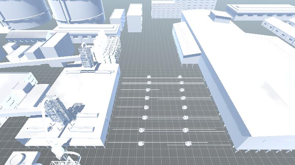Viewport: 295px width, 165px height.
Task: Select second-from-bottom marker in left column
Action: tap(142, 130)
